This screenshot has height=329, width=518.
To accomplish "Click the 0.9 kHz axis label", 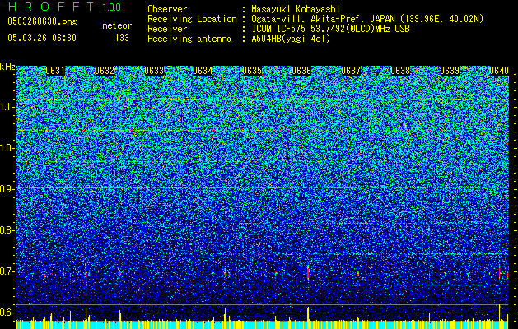I will pyautogui.click(x=7, y=189).
